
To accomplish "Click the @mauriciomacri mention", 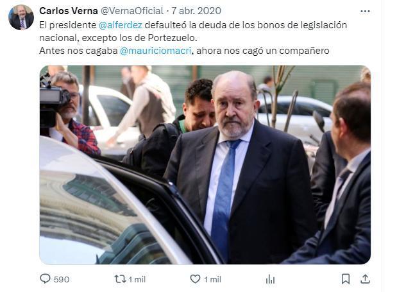I will [x=155, y=51].
